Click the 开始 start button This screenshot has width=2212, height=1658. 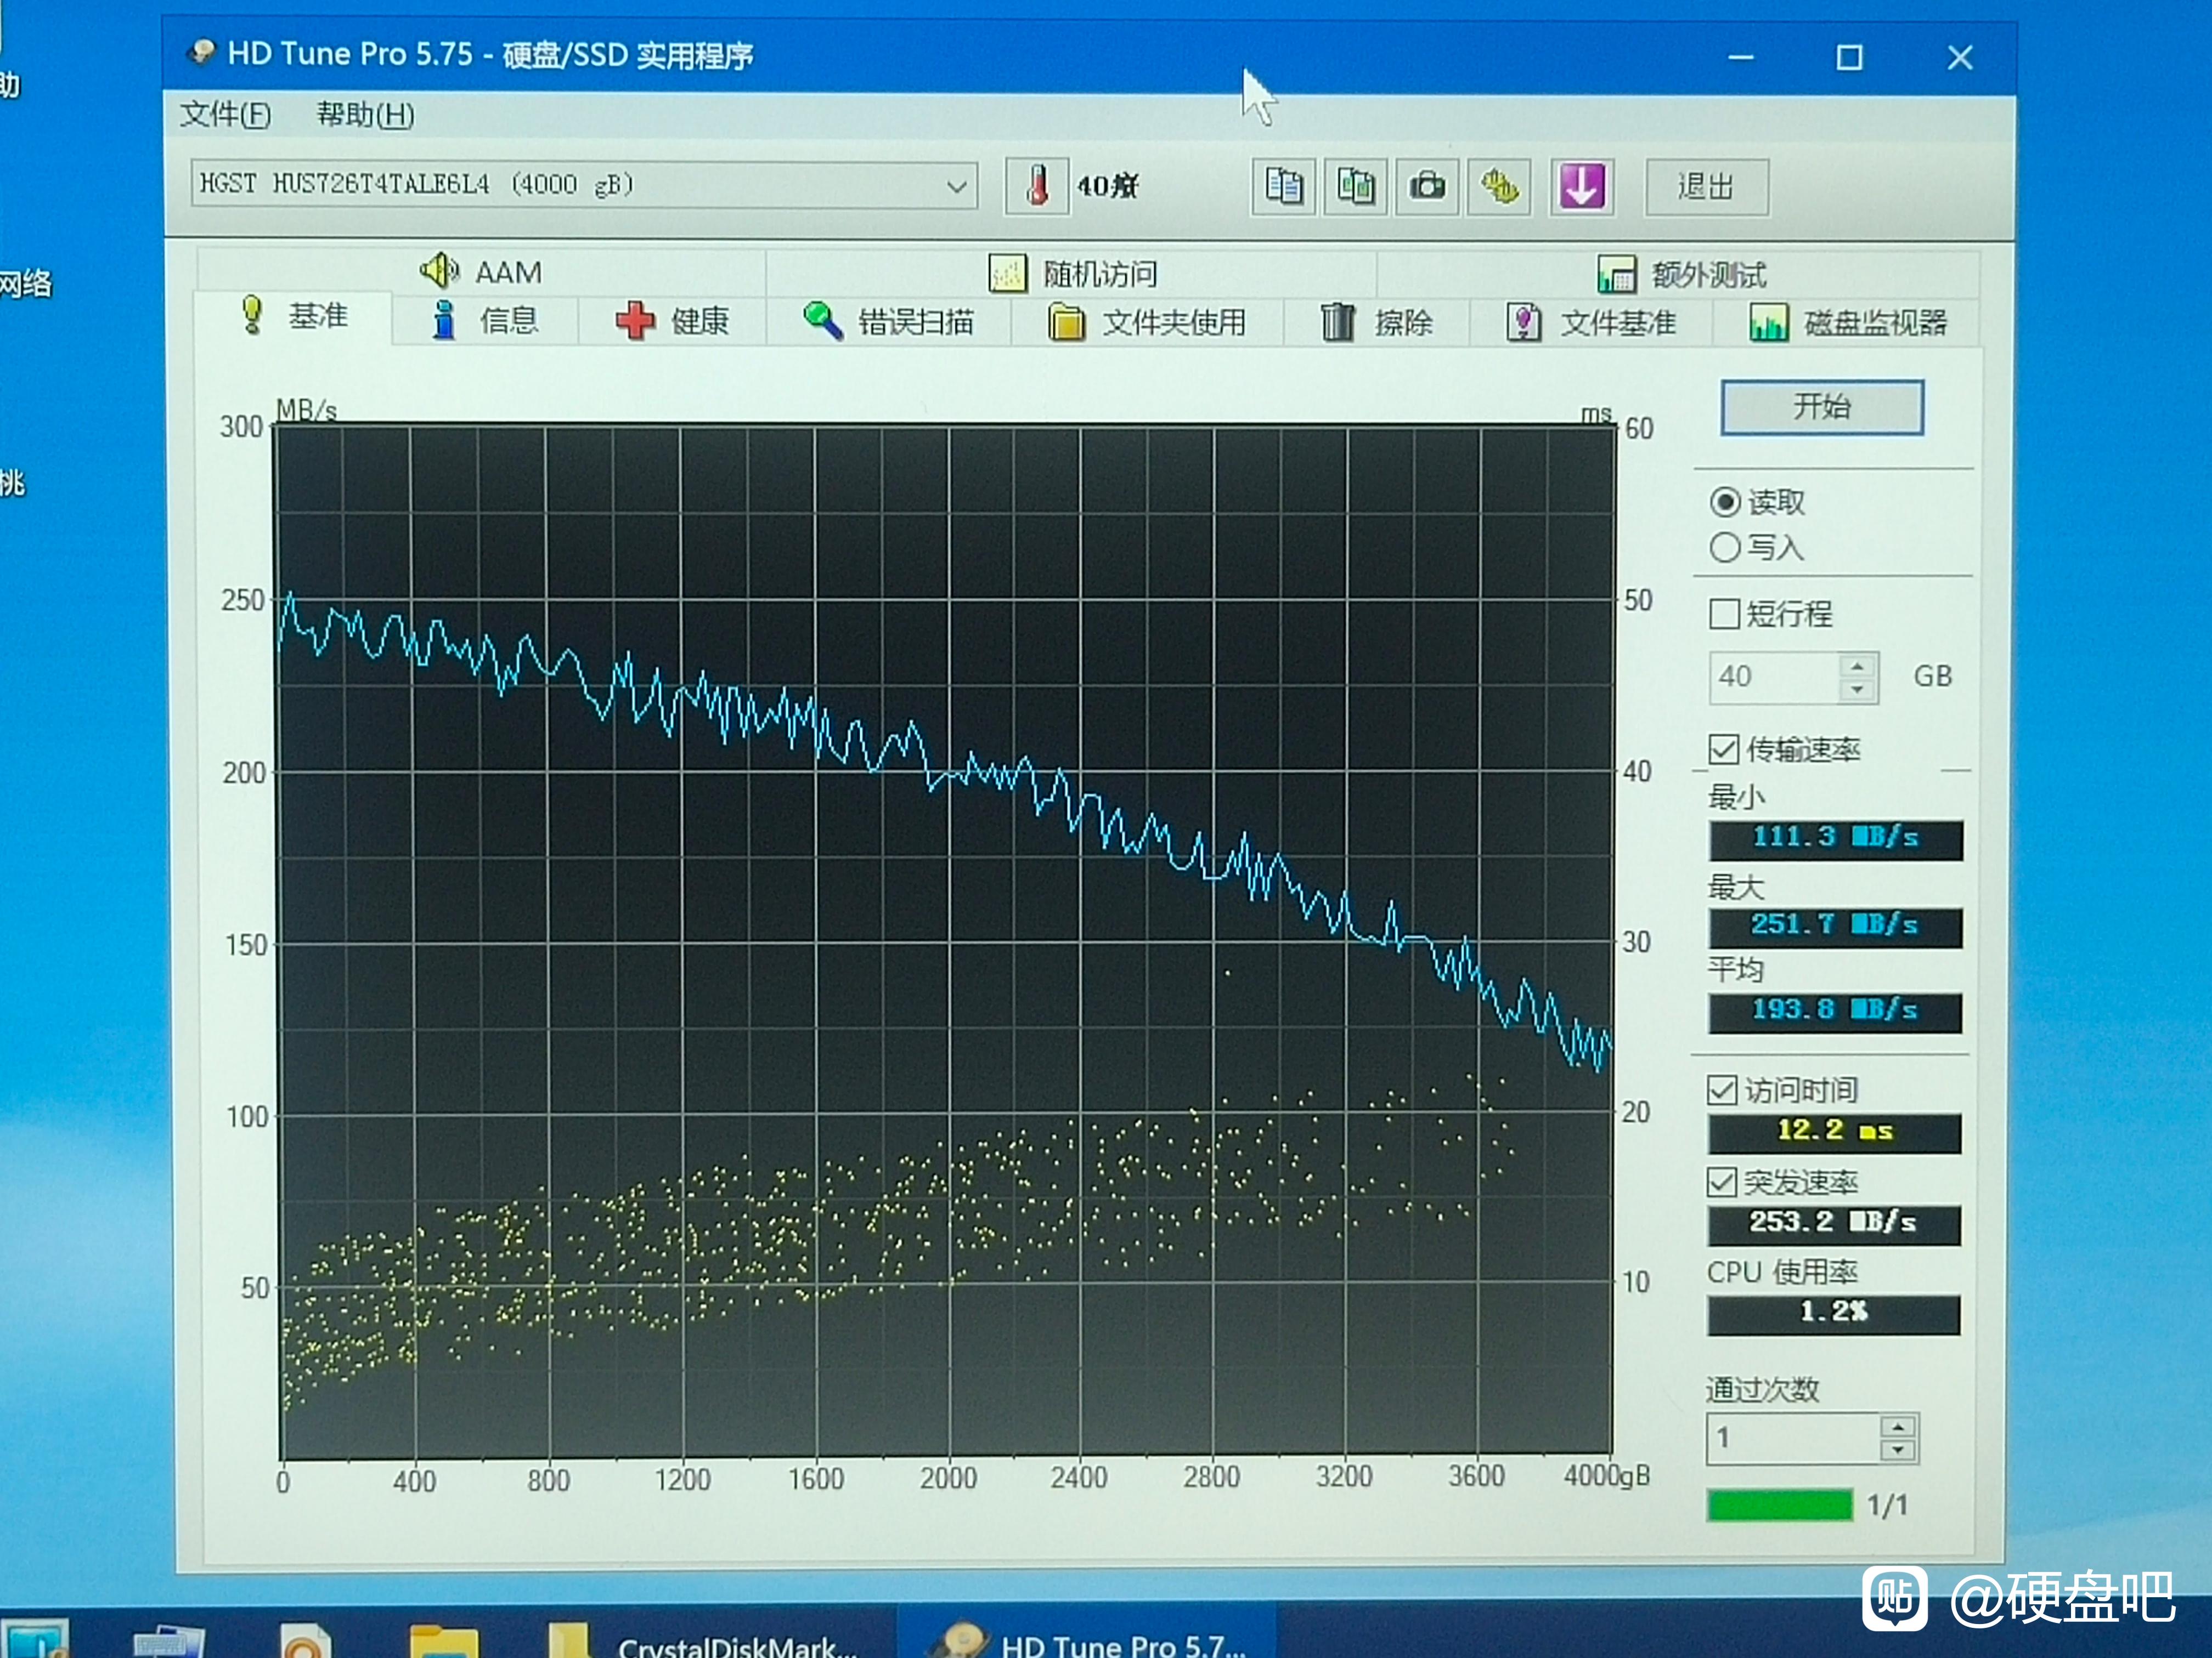tap(1821, 407)
